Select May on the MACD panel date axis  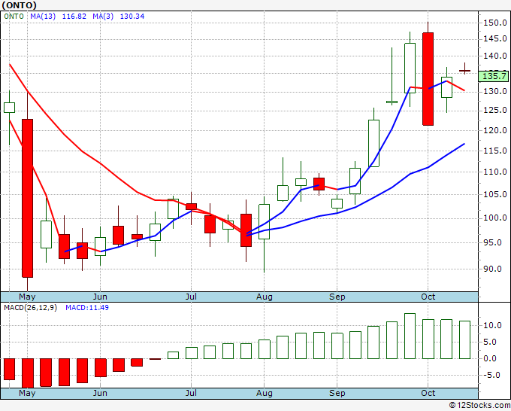(x=27, y=393)
